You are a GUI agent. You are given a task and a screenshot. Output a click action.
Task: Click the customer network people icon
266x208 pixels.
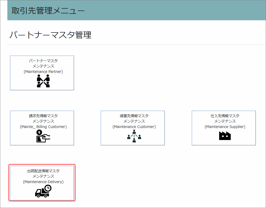tap(134, 136)
